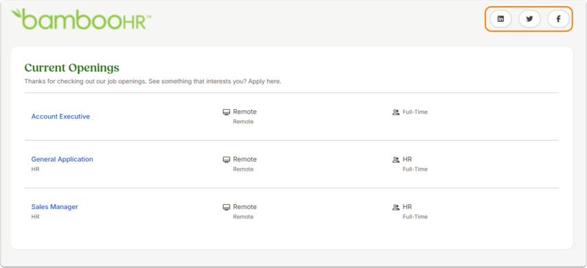Click people icon beside Account Executive's Full-Time
The image size is (587, 268).
(x=395, y=112)
